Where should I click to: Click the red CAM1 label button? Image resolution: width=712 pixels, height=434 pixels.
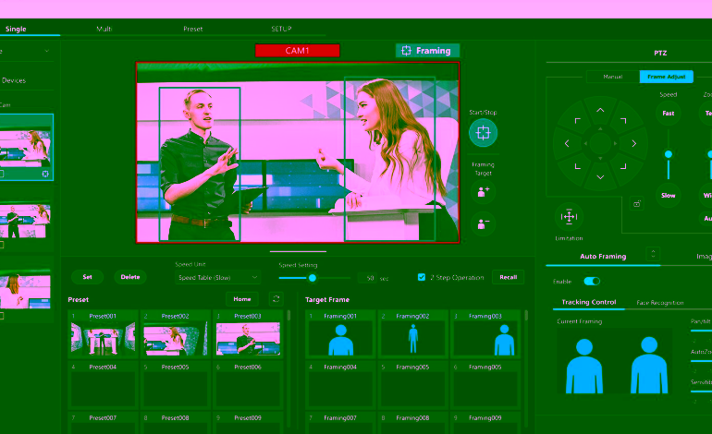298,51
